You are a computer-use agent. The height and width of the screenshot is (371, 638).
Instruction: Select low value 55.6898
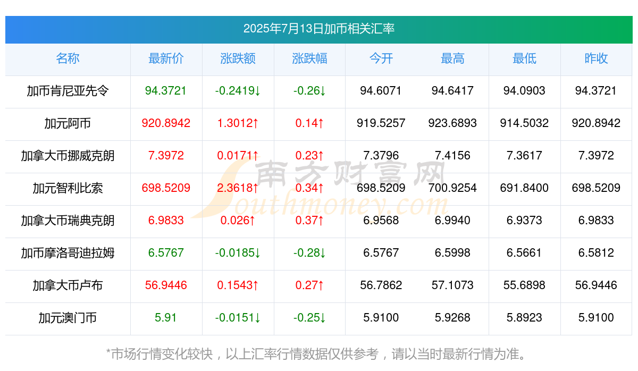coord(524,285)
